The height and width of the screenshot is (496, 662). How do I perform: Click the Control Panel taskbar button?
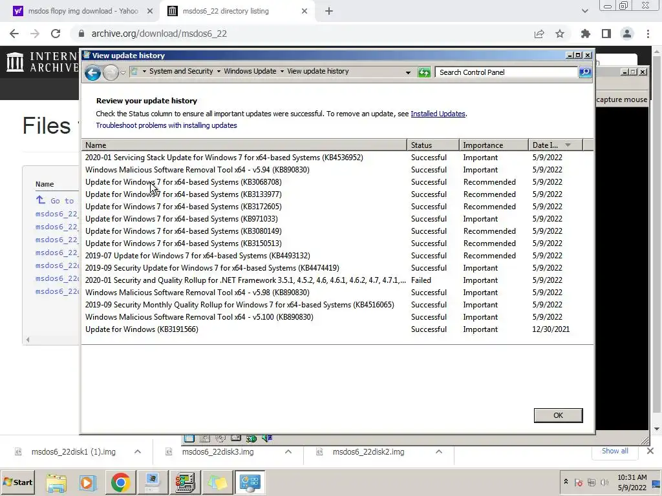(250, 482)
